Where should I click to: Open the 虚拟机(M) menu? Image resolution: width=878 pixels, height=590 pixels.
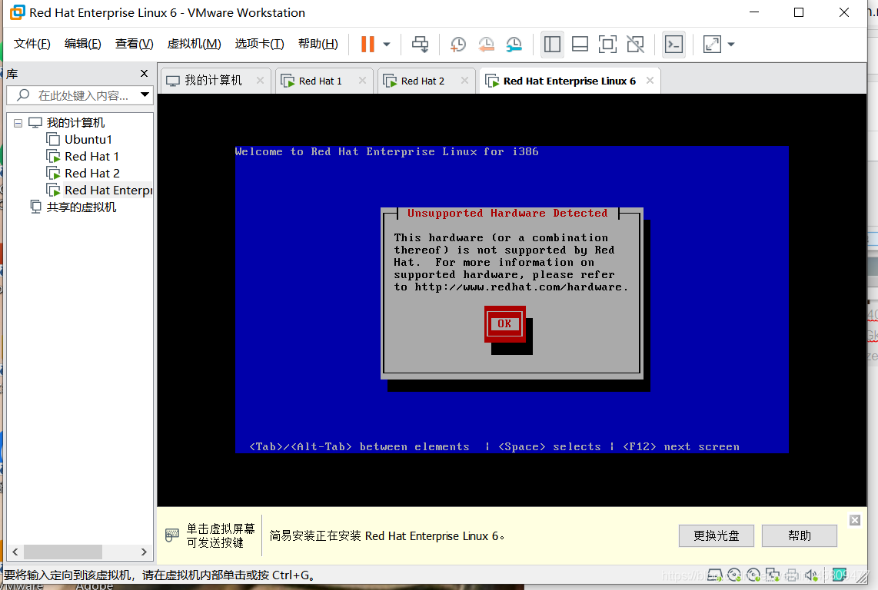[x=195, y=44]
